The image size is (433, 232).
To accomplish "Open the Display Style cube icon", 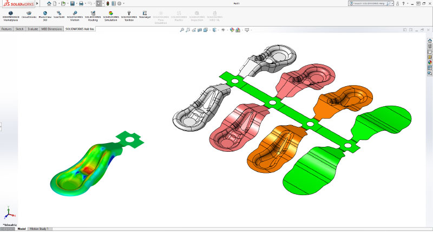I will [214, 30].
